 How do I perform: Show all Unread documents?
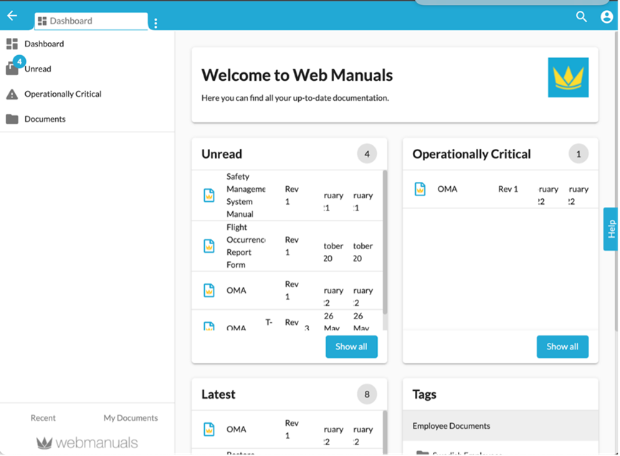(x=351, y=346)
